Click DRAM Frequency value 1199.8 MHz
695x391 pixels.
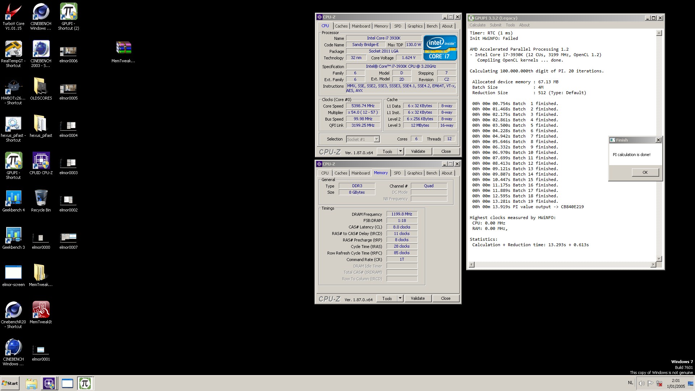[x=402, y=214]
